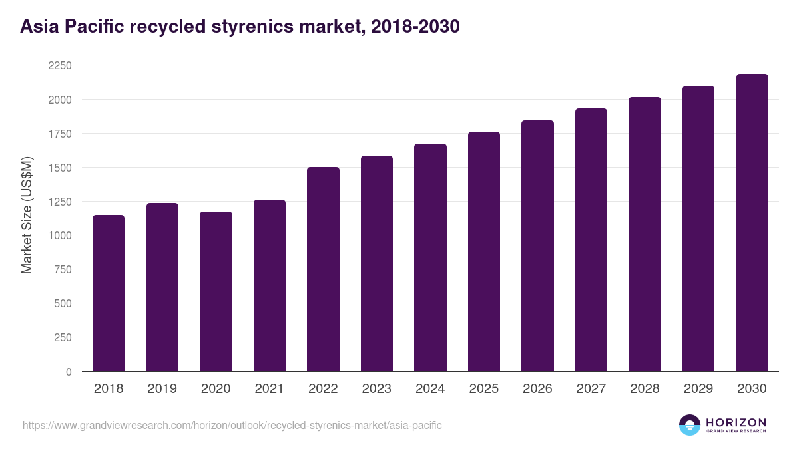Click the 1750 y-axis tick label

(x=60, y=134)
